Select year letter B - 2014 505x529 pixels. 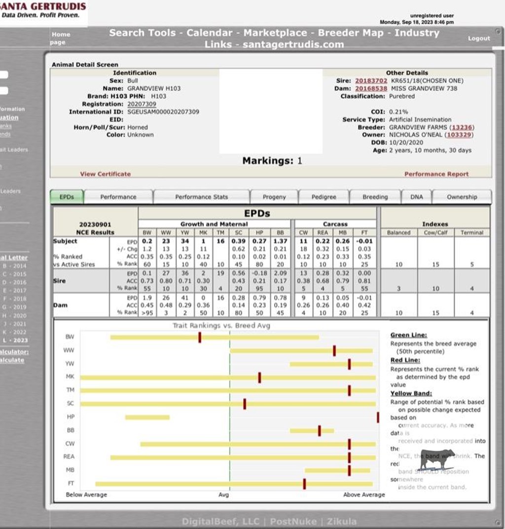click(x=14, y=266)
